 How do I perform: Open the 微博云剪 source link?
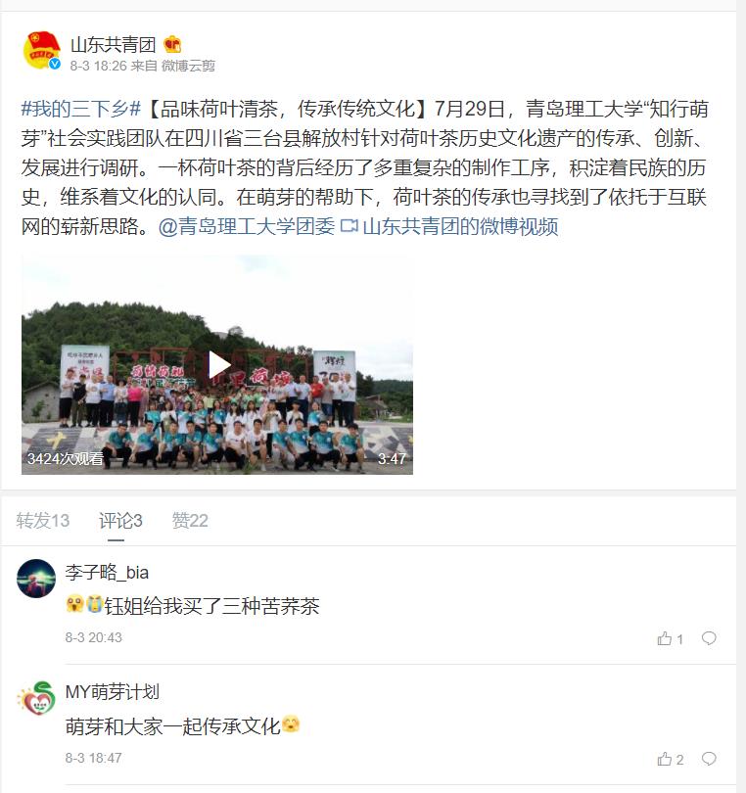pyautogui.click(x=188, y=66)
